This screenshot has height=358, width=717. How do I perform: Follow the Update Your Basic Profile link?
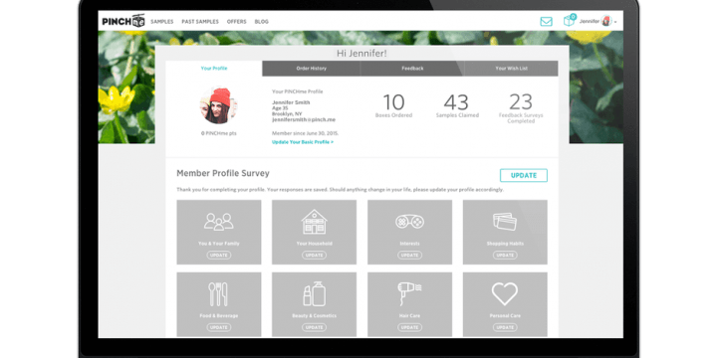pos(303,142)
